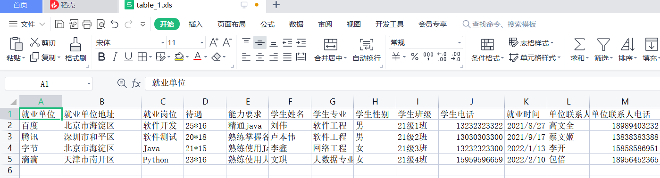The width and height of the screenshot is (660, 178).
Task: Undo the last action
Action: point(114,24)
